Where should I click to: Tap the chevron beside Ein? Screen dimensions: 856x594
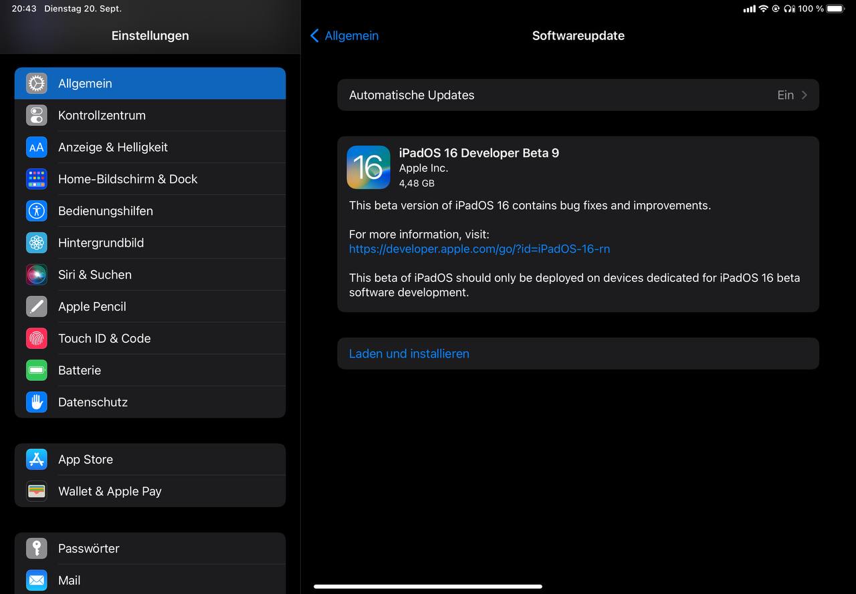(x=805, y=95)
